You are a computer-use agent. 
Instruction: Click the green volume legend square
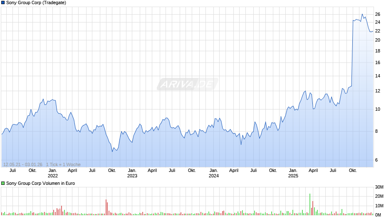click(3, 183)
